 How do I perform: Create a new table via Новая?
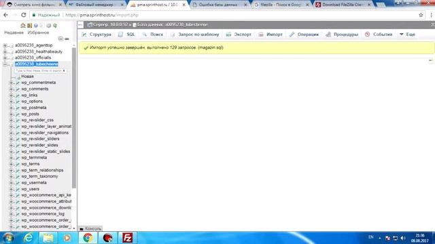coord(27,77)
